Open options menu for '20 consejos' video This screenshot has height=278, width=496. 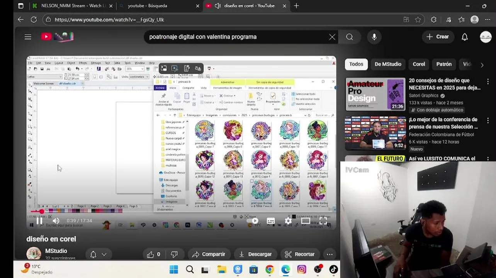point(488,81)
